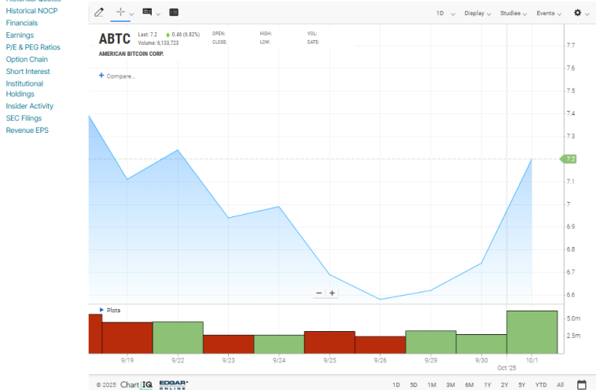Open P/E & PEG Ratios link
The width and height of the screenshot is (596, 390).
(33, 47)
